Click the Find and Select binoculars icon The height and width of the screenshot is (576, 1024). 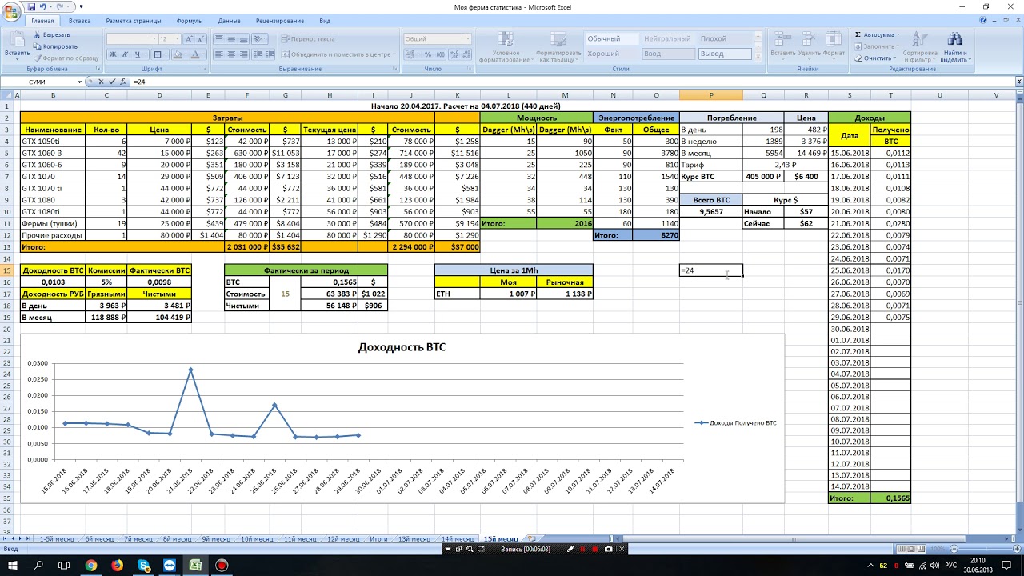954,40
